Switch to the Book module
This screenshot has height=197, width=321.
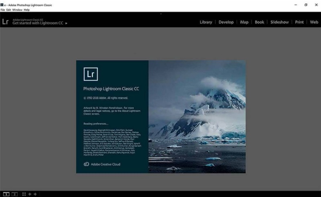tap(259, 22)
